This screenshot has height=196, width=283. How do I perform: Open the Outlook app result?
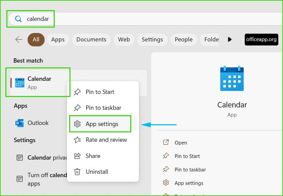click(x=38, y=123)
